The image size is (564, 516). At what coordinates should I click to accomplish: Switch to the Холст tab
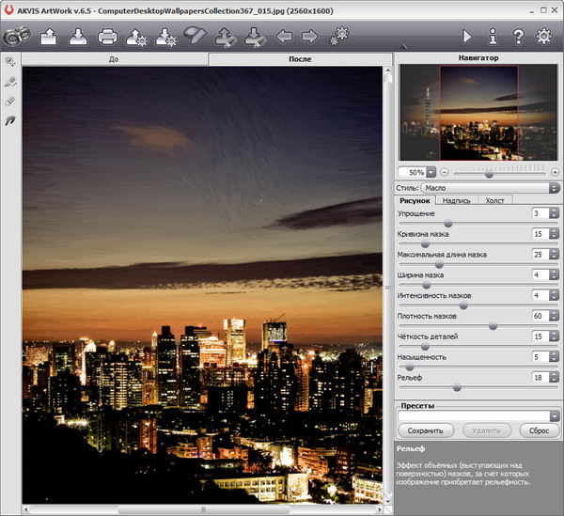coord(494,200)
